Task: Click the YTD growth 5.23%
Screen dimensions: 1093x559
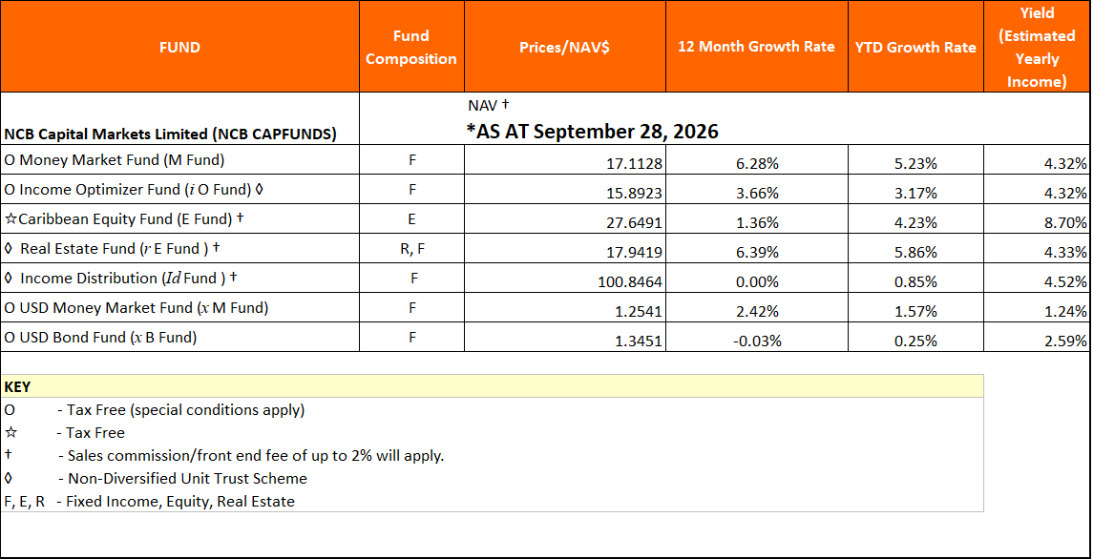Action: [x=916, y=164]
